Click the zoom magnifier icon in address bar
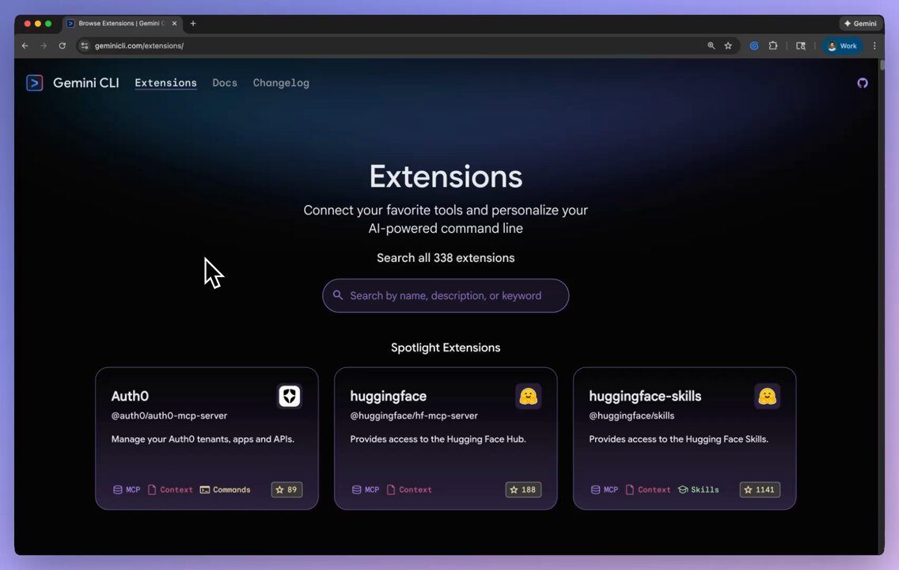 tap(711, 46)
